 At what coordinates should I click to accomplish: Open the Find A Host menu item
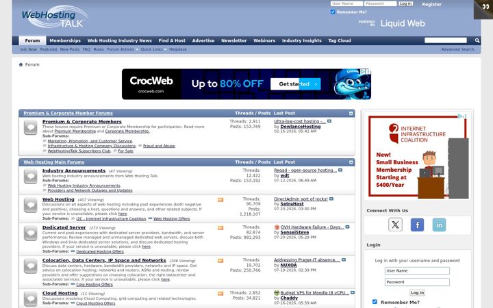tap(172, 40)
